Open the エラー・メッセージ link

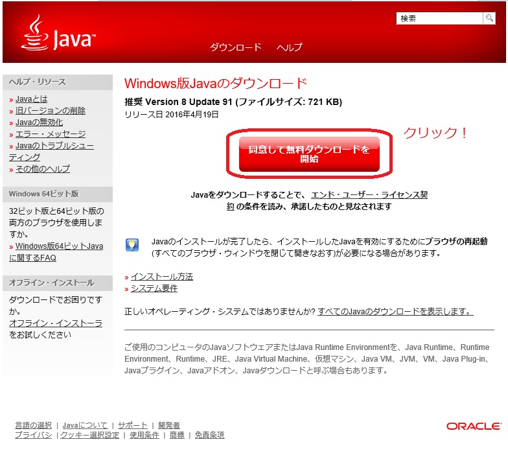click(51, 134)
